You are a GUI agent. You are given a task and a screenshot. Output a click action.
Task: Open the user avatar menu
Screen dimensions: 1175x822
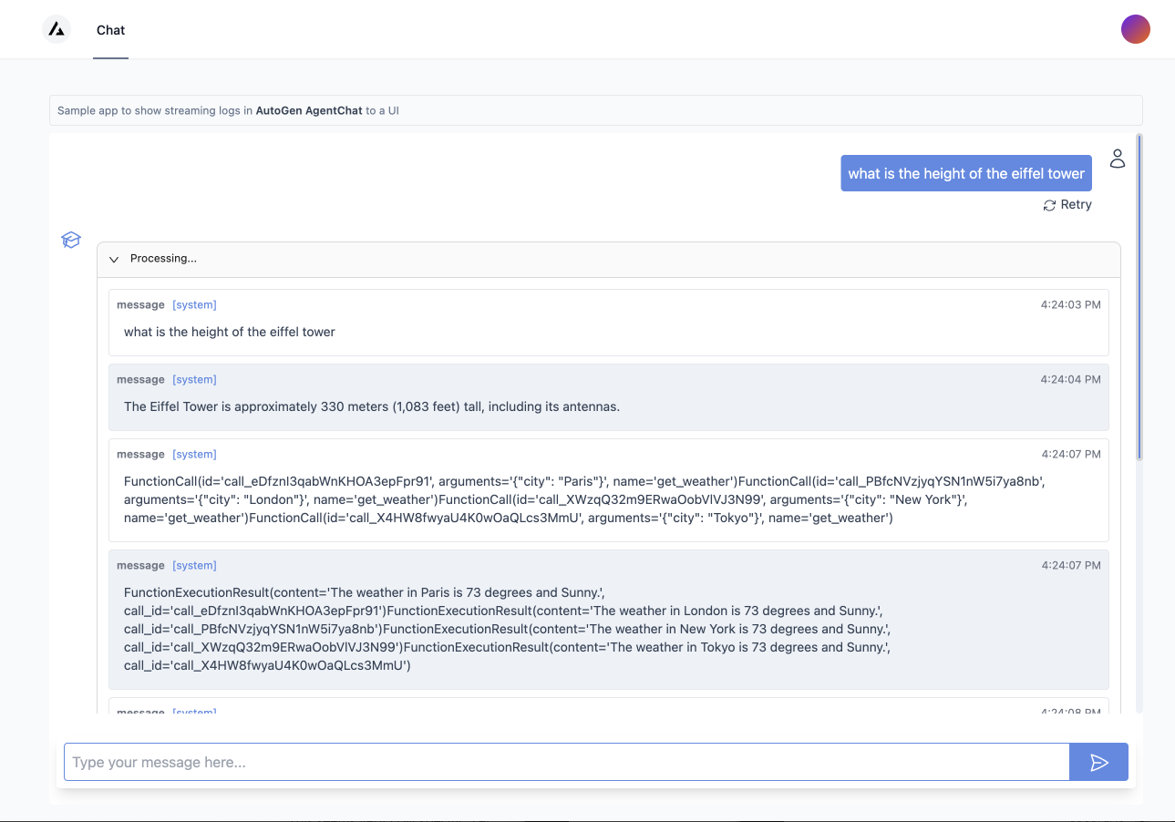coord(1135,29)
